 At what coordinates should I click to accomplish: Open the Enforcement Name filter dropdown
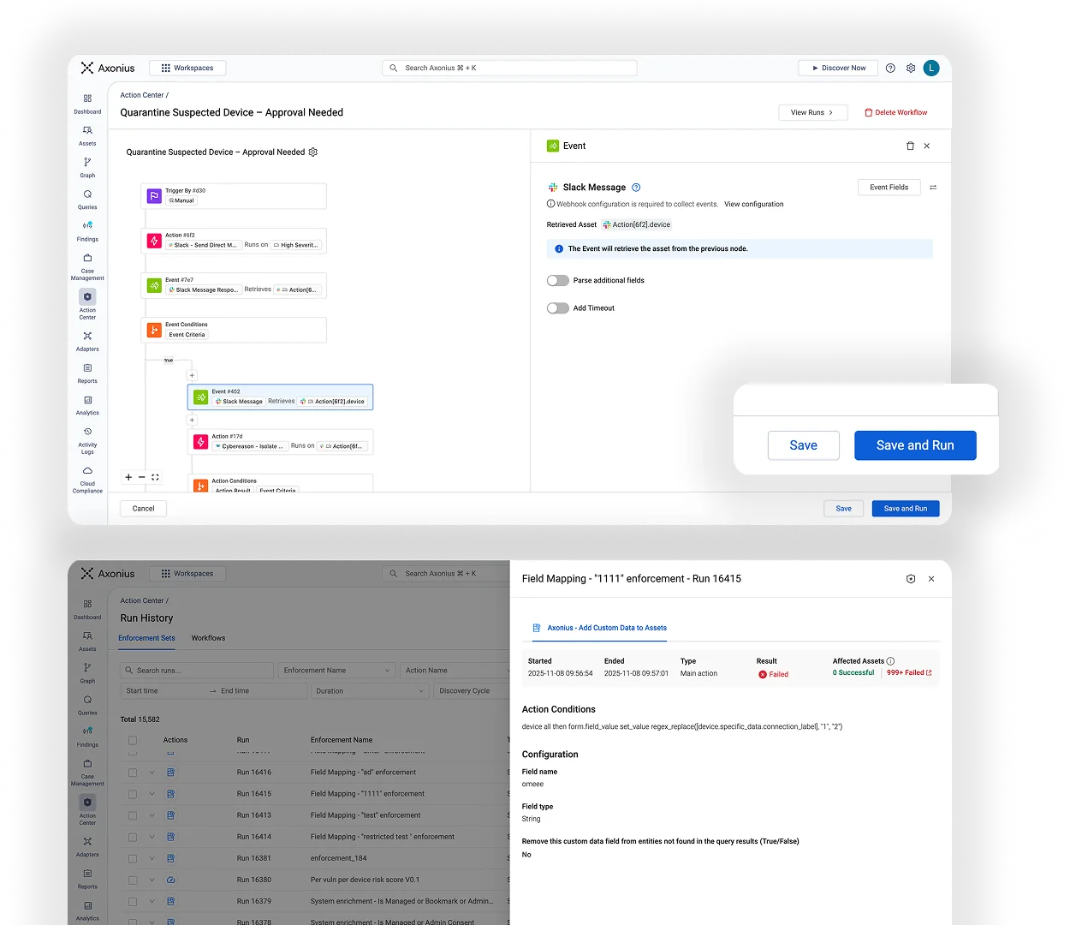(x=336, y=671)
